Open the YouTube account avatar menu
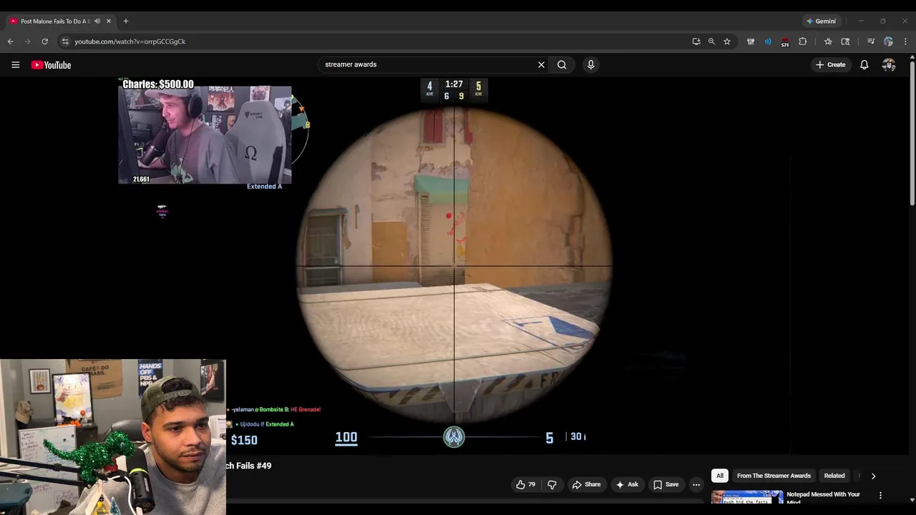This screenshot has width=916, height=515. (889, 64)
